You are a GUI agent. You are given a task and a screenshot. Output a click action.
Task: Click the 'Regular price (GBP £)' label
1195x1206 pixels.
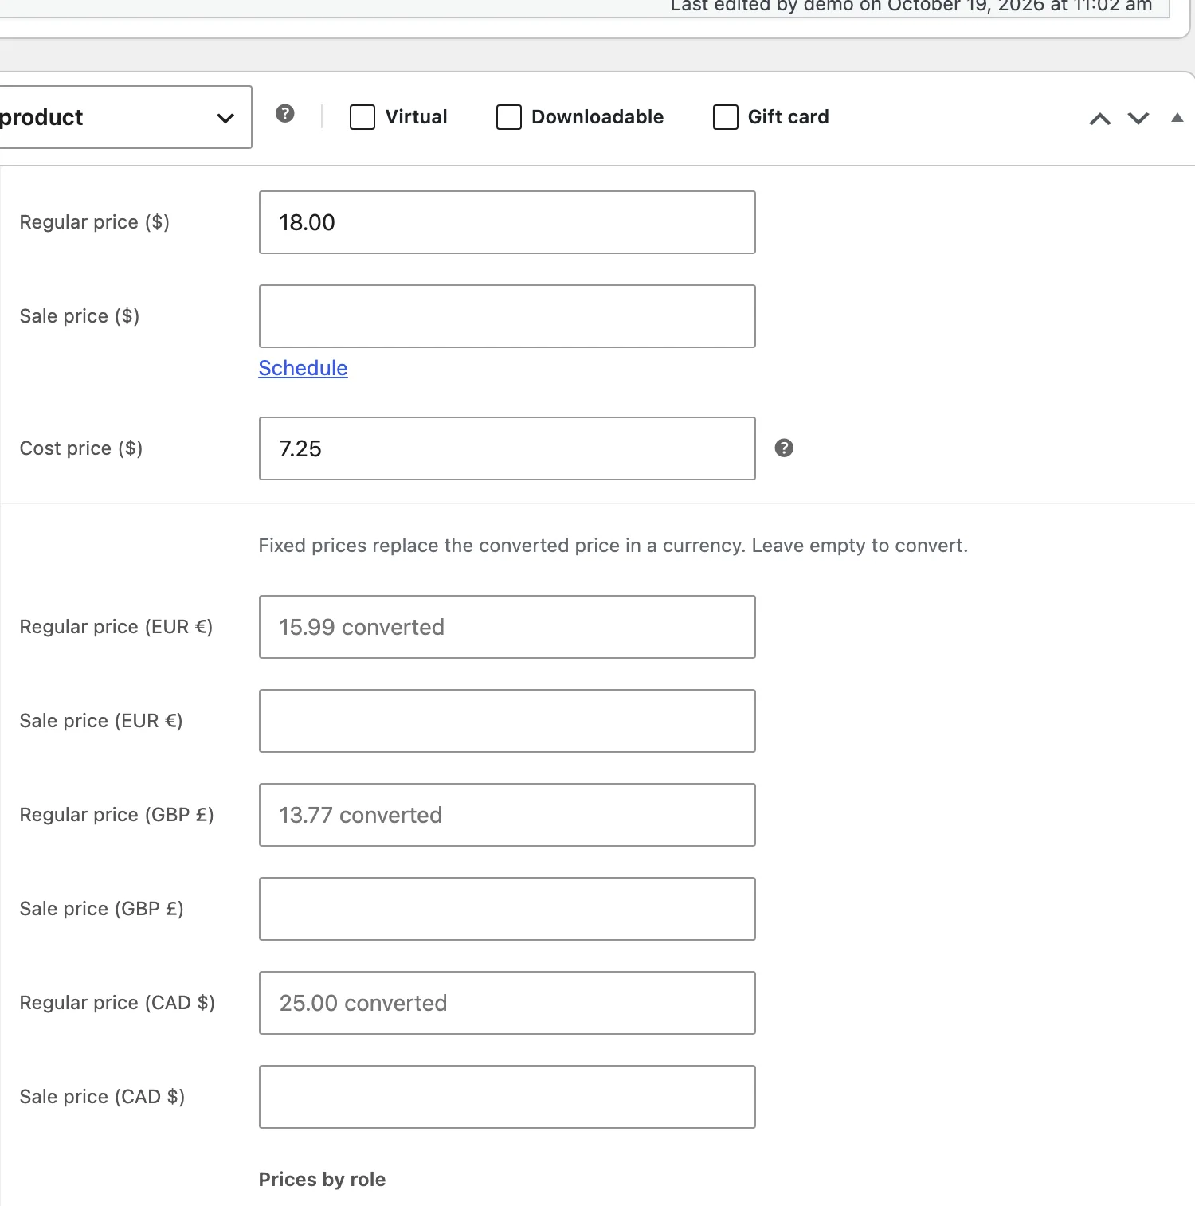[x=116, y=815]
